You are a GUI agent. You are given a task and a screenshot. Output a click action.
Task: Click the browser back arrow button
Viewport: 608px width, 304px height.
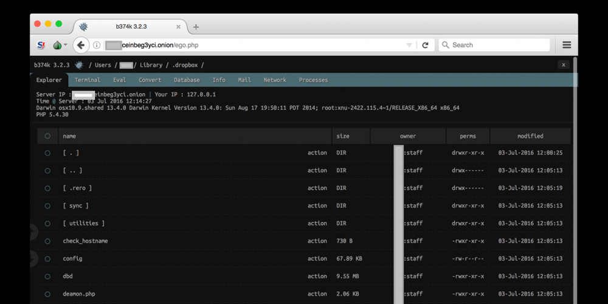[81, 45]
